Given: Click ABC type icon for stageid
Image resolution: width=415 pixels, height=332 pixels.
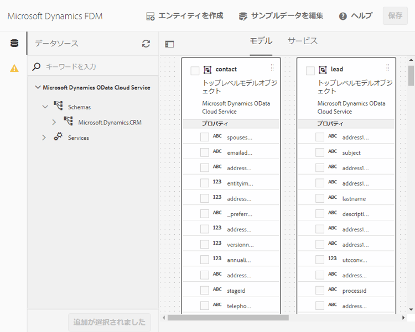Looking at the screenshot, I should coord(217,289).
